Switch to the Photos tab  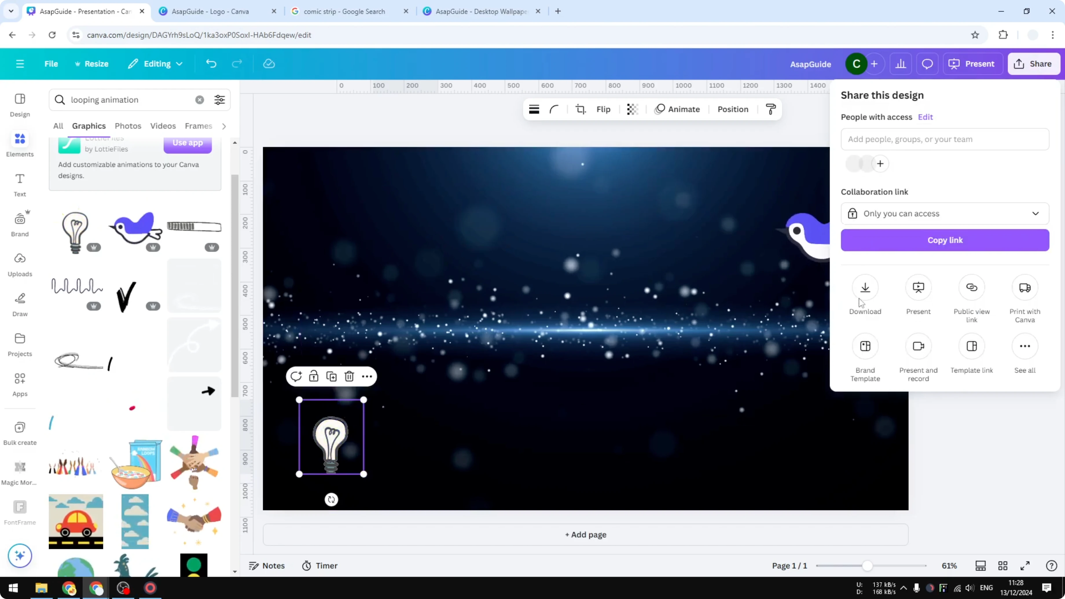click(128, 126)
